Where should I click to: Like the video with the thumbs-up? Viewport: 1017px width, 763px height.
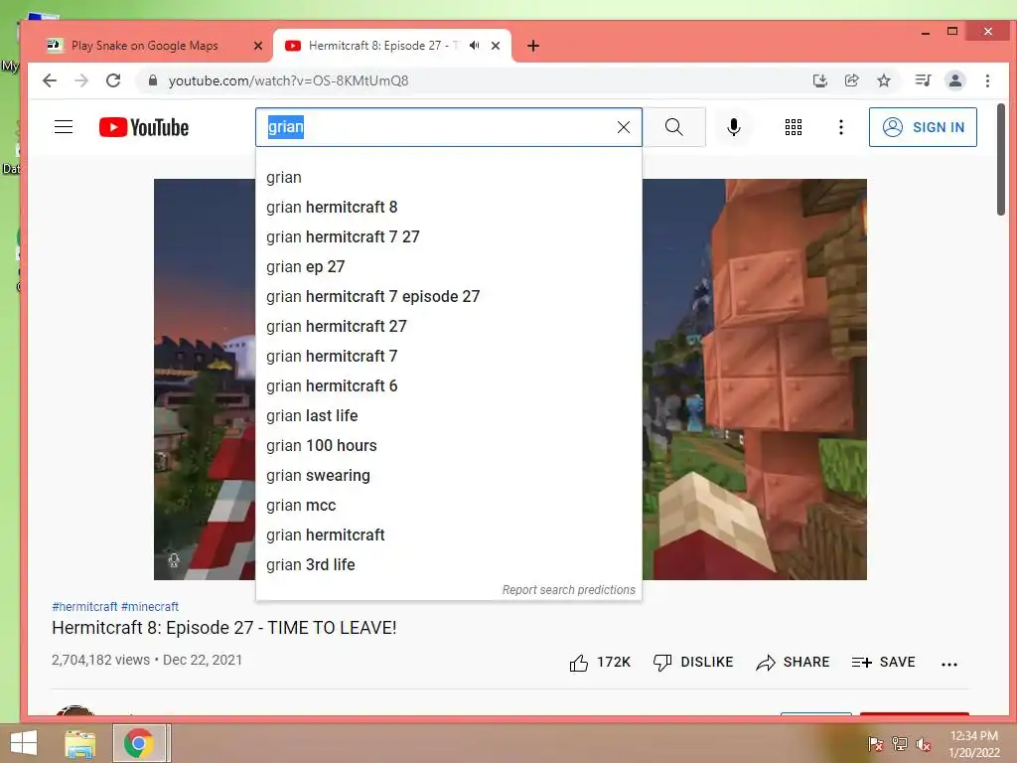(599, 663)
